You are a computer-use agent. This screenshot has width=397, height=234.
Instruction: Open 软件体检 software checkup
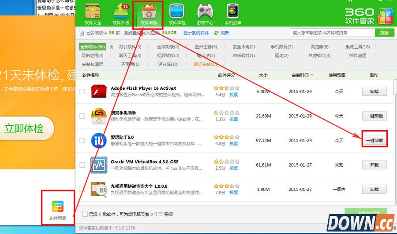point(177,14)
